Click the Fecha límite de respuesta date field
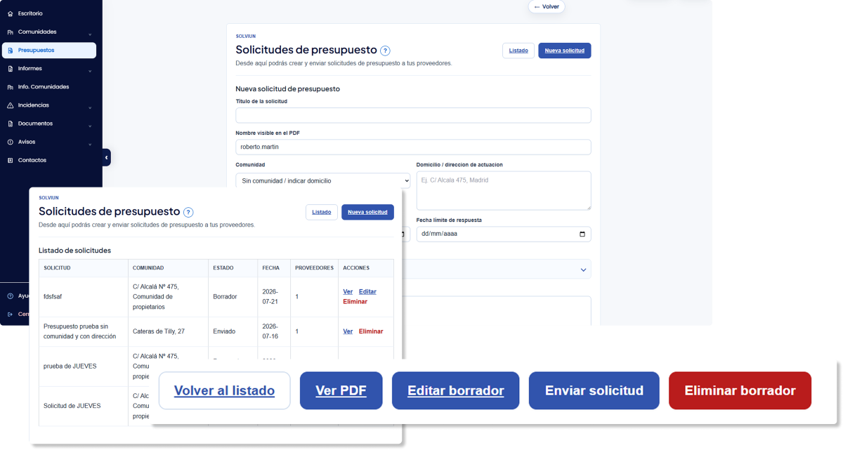This screenshot has height=450, width=843. click(x=504, y=234)
